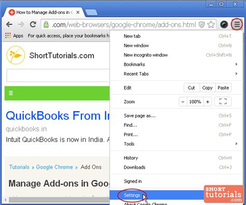The width and height of the screenshot is (246, 205).
Task: Open History from menu
Action: tap(176, 158)
